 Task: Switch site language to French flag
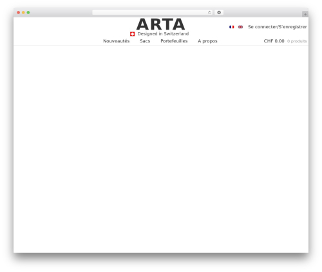coord(231,27)
